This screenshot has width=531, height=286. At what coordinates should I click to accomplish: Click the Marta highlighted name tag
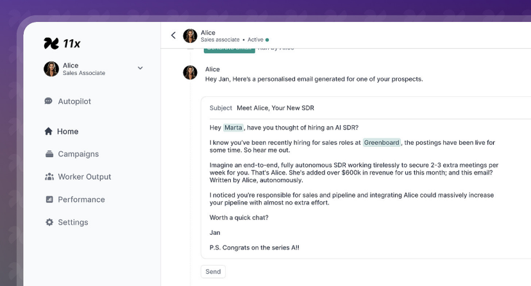[x=233, y=128]
